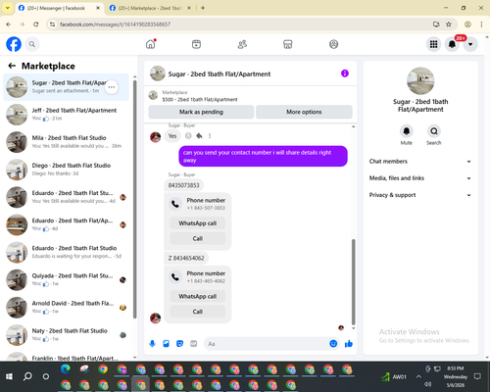Click the More options button
490x392 pixels.
point(304,112)
